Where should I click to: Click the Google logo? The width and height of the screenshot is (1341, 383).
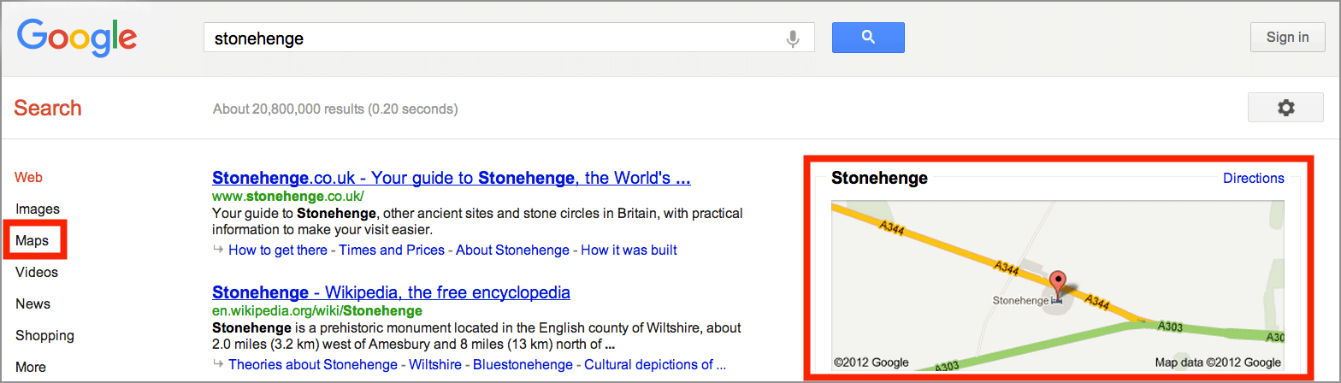[77, 38]
